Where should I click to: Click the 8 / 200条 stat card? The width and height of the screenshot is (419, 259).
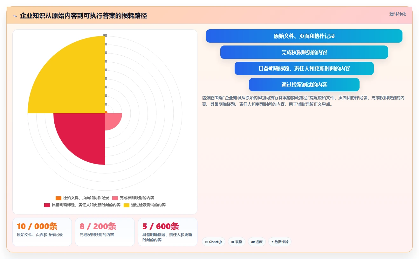tap(105, 232)
